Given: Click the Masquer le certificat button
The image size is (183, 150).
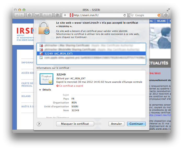Looking at the screenshot, I should click(75, 124).
